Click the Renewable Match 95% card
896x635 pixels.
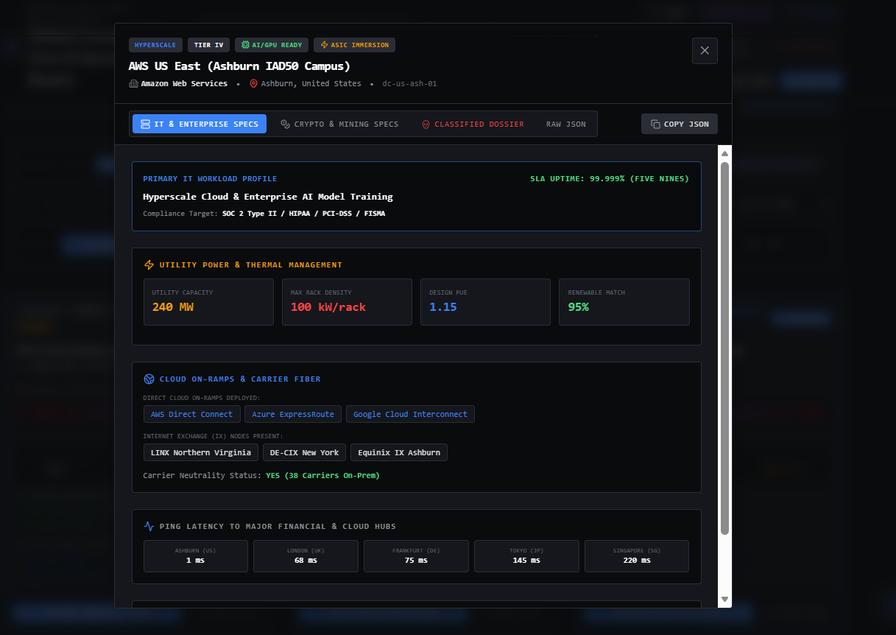624,302
